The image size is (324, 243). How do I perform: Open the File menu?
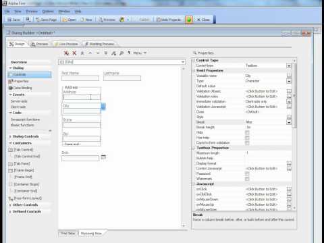click(7, 11)
